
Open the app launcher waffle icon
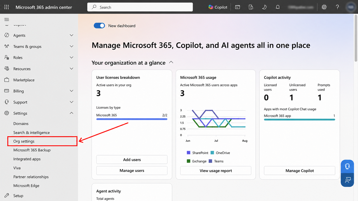(7, 7)
